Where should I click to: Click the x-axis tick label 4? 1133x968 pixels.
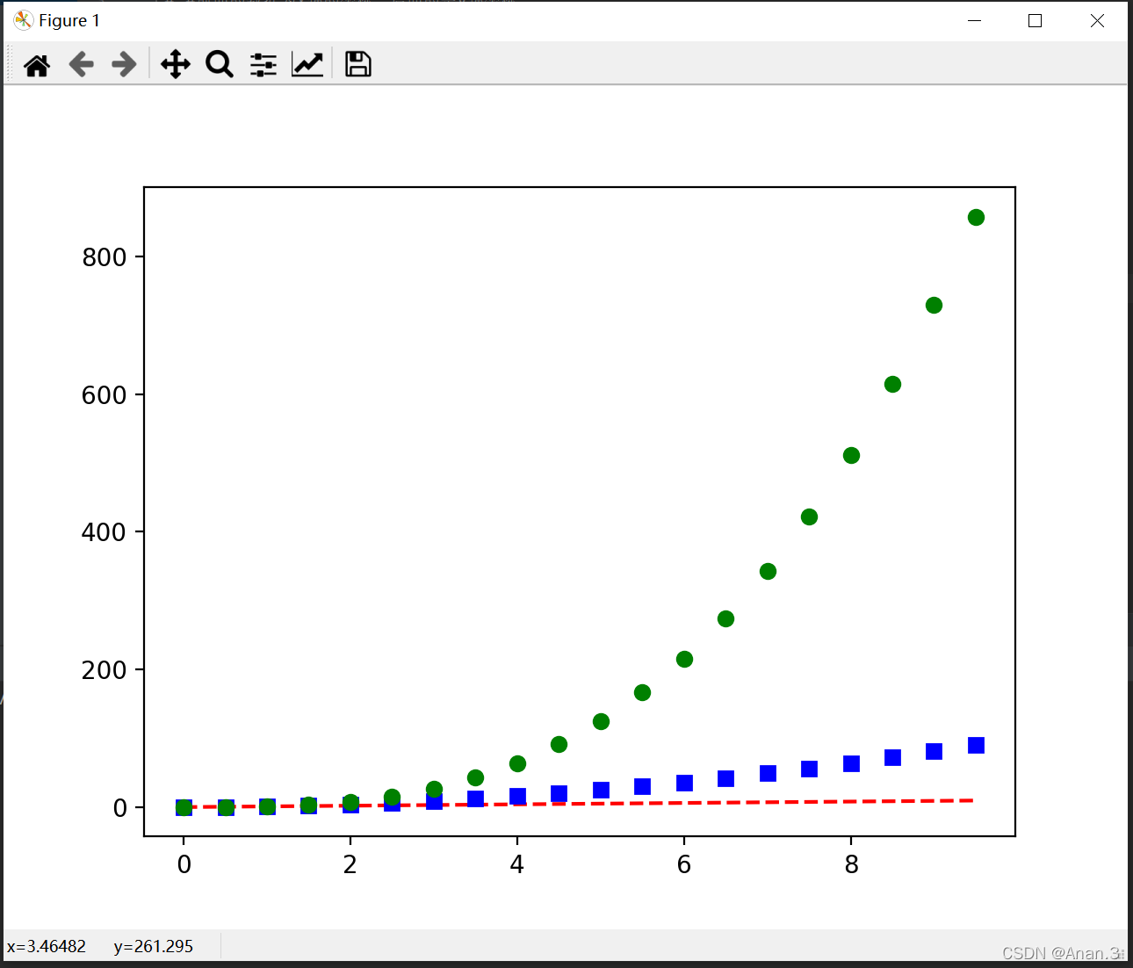(517, 865)
